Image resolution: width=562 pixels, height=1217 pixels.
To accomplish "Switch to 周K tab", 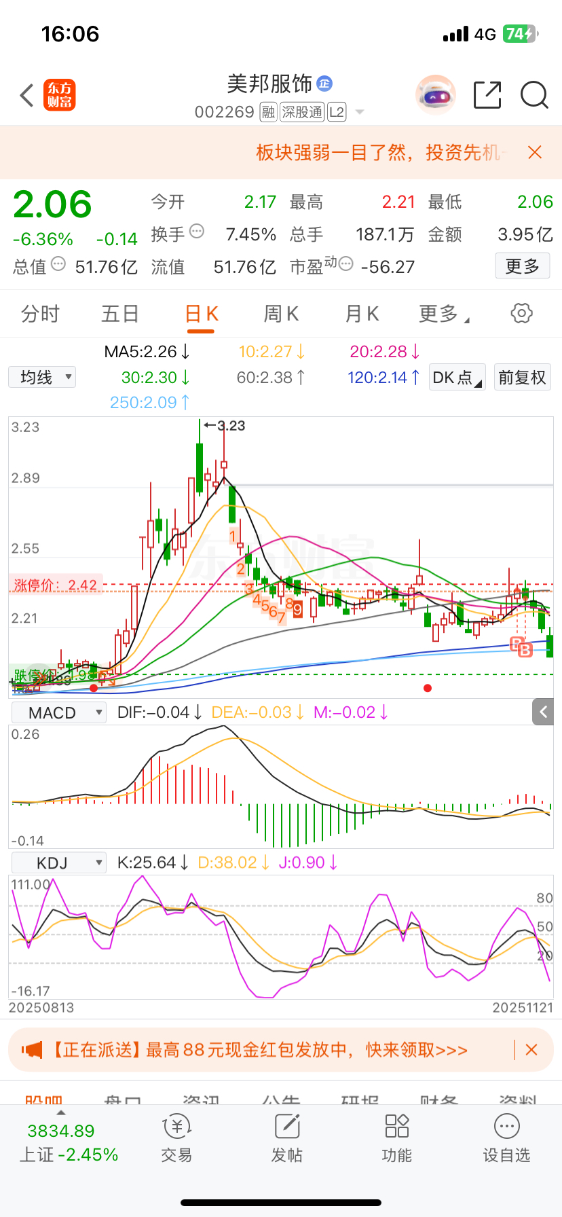I will click(282, 314).
